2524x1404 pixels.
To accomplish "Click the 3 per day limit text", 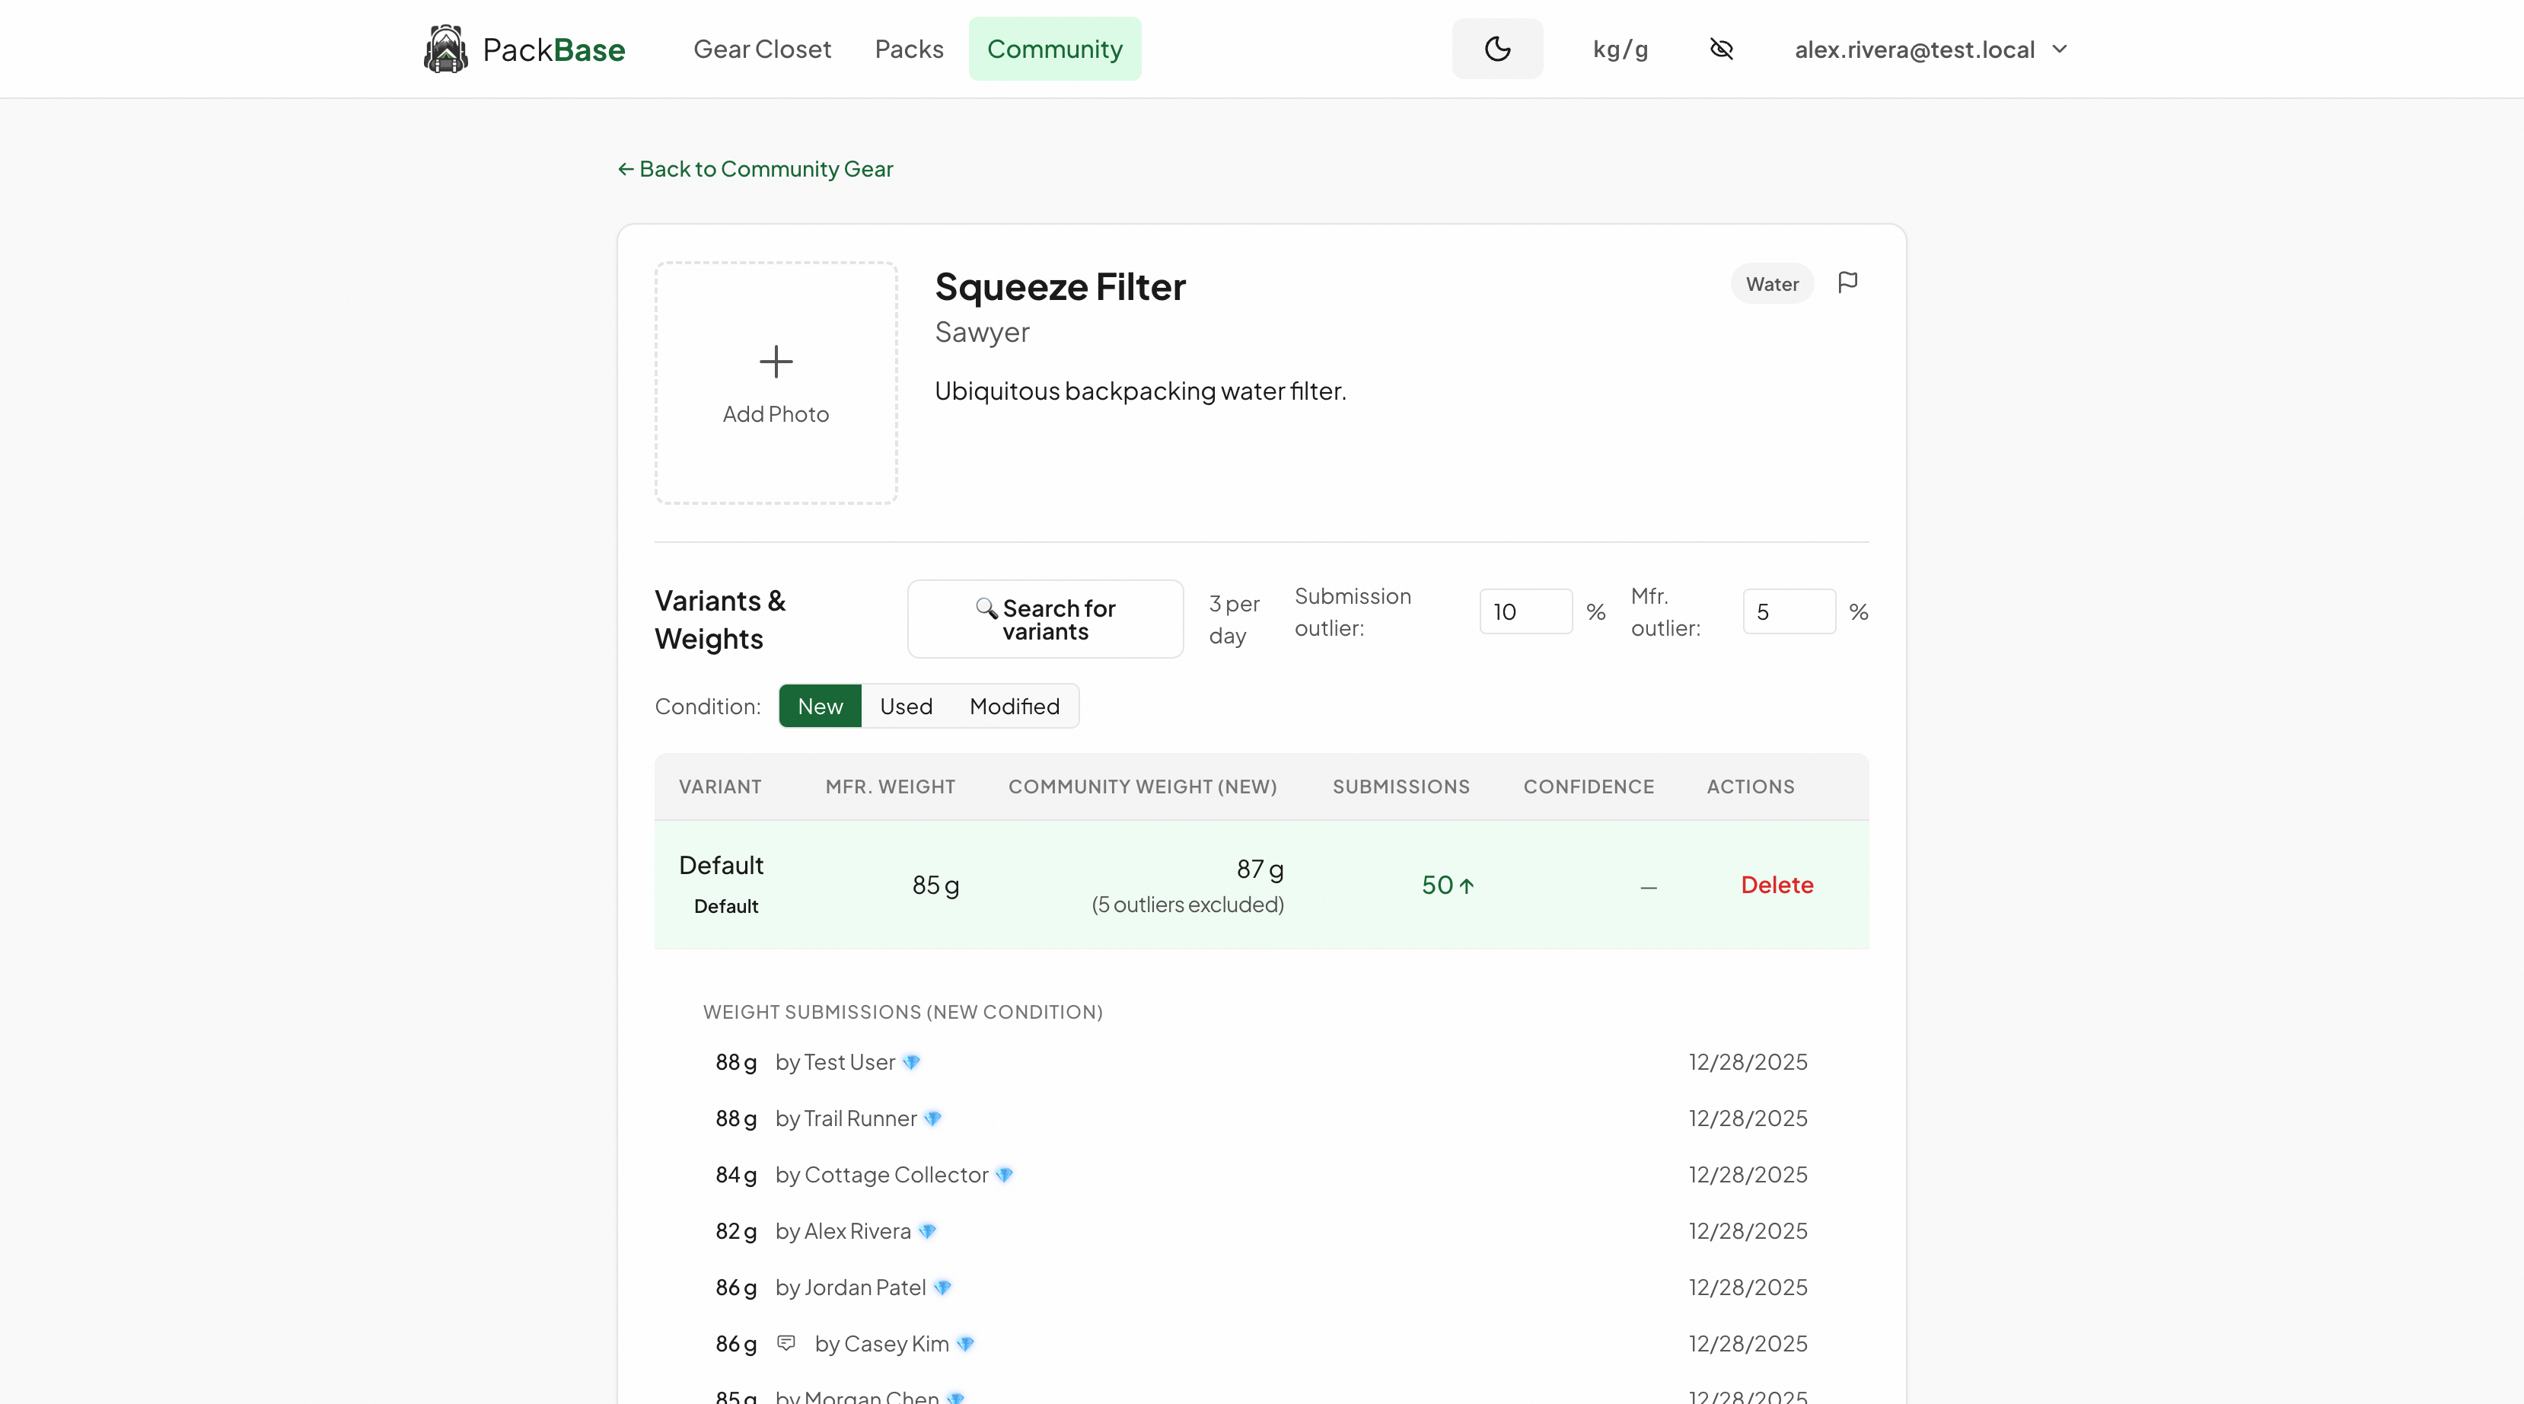I will click(1234, 620).
